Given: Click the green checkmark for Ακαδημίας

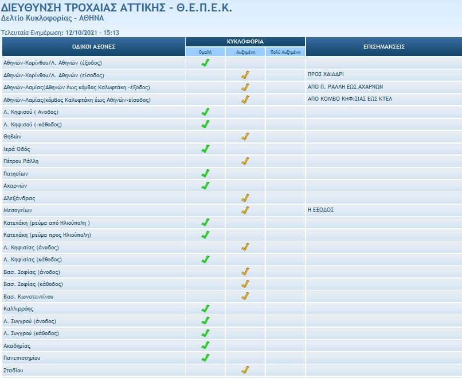Looking at the screenshot, I should click(205, 345).
